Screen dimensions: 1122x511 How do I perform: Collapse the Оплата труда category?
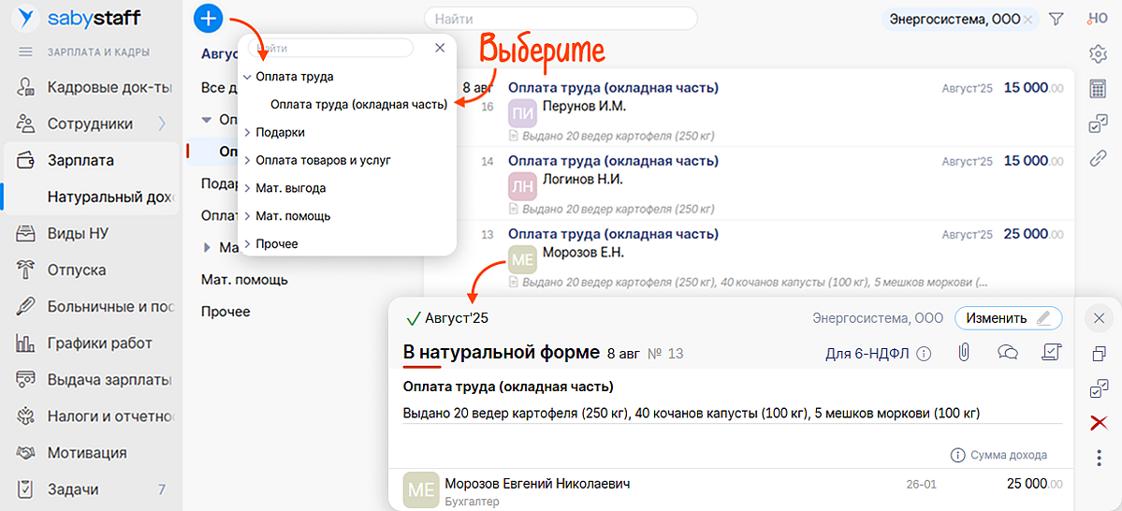point(247,77)
